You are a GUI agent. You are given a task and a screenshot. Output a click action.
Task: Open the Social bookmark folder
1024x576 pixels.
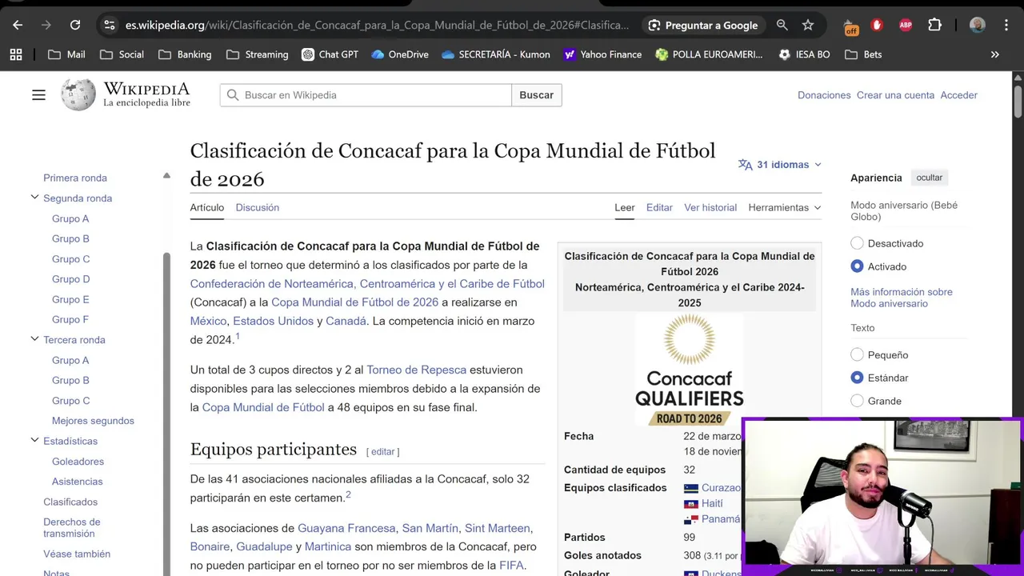(122, 54)
